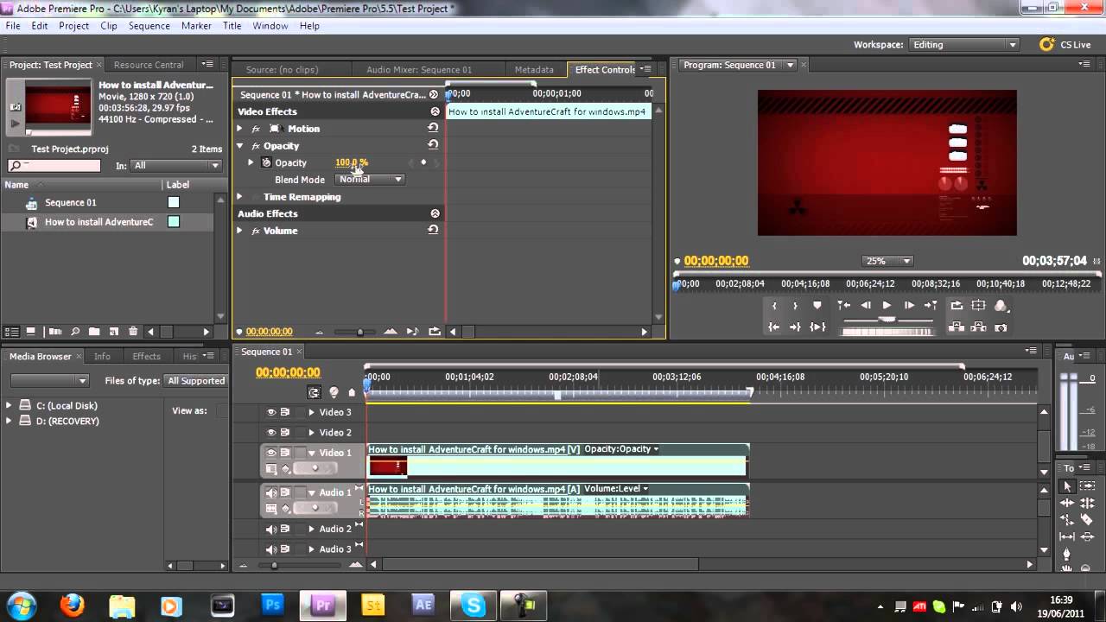This screenshot has height=622, width=1106.
Task: Toggle Video 2 track output eye
Action: point(271,433)
